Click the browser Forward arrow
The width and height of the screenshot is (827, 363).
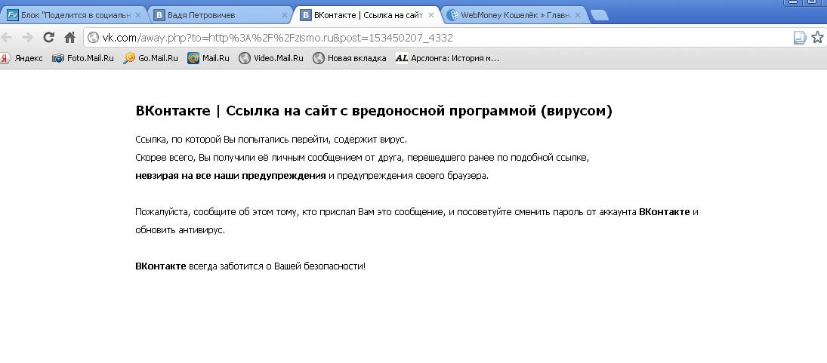pos(27,38)
